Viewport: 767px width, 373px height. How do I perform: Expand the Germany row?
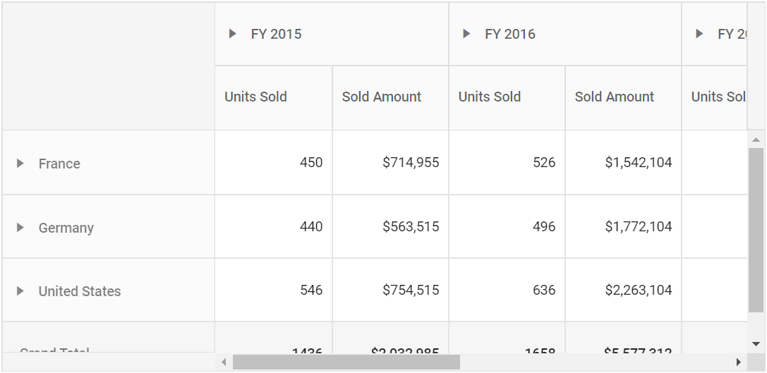[20, 227]
